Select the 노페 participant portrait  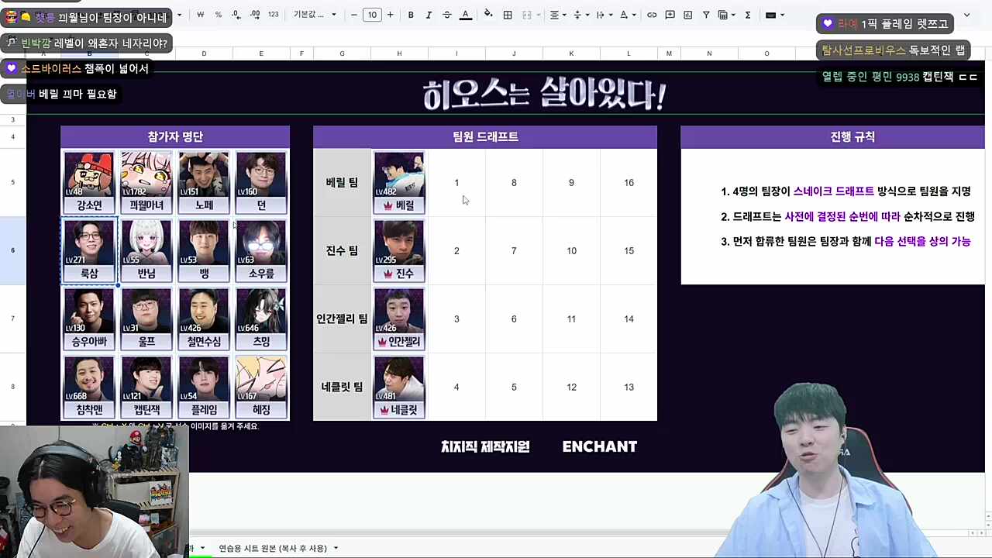pos(204,182)
